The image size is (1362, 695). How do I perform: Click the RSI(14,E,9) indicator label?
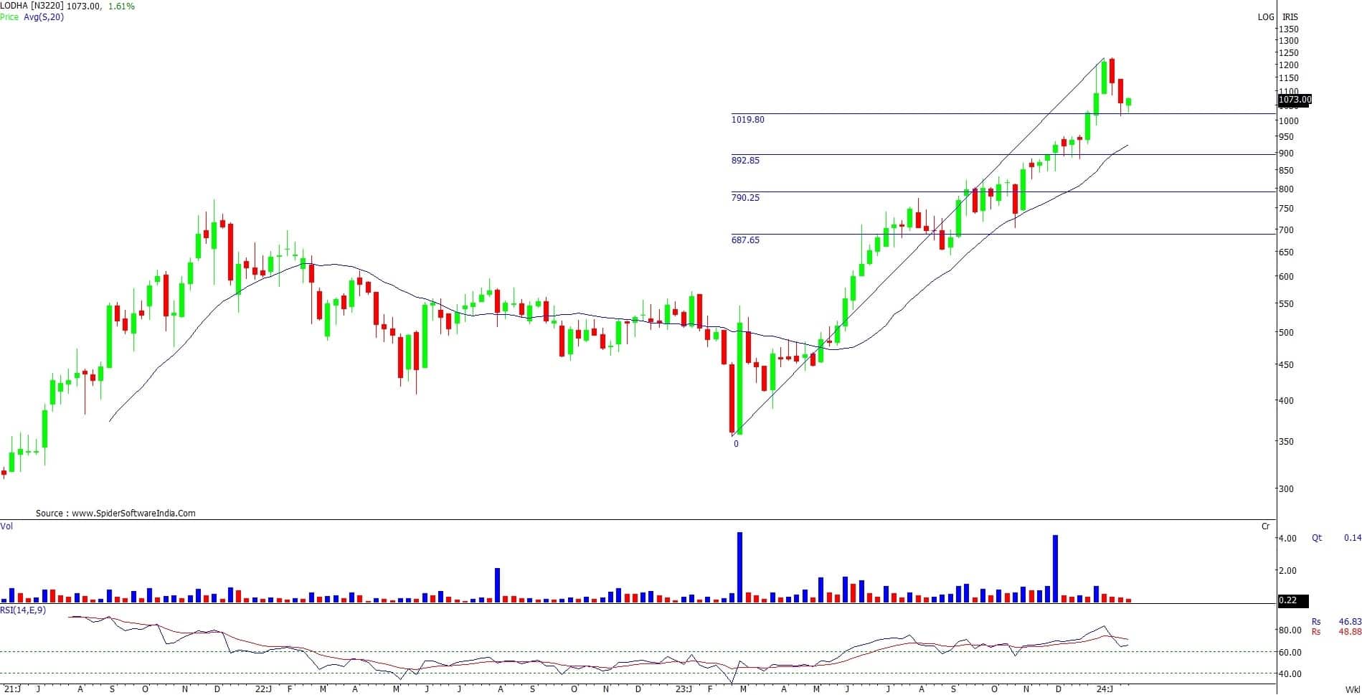23,610
